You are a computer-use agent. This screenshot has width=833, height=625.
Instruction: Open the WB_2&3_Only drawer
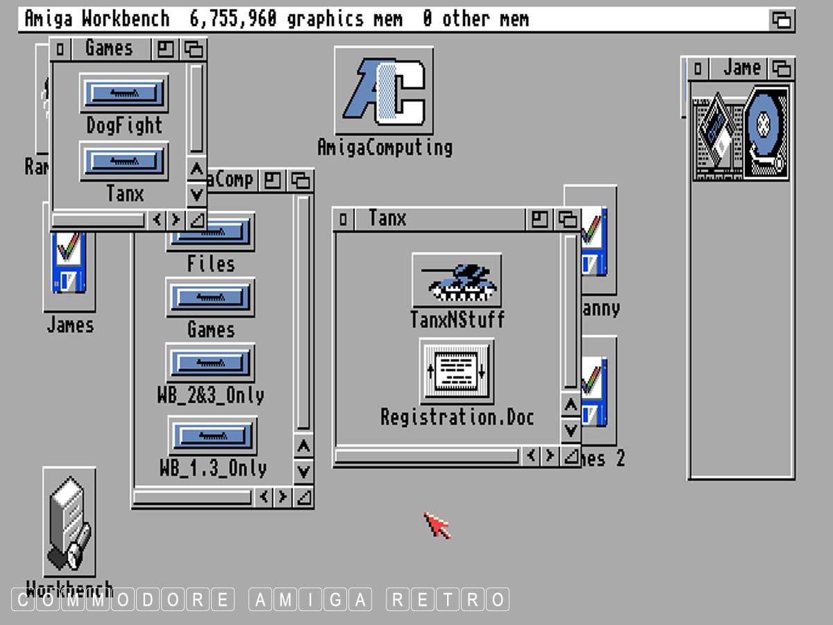coord(210,363)
